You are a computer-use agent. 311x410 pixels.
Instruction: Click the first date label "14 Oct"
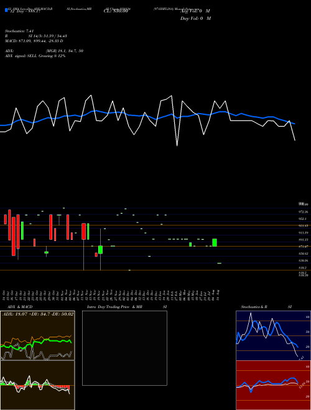point(5,294)
